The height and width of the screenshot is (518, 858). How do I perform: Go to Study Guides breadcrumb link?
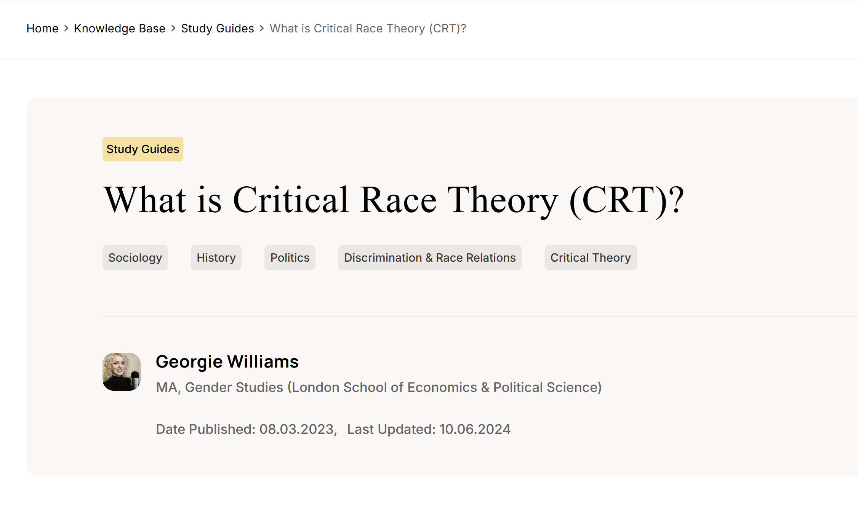pos(217,29)
